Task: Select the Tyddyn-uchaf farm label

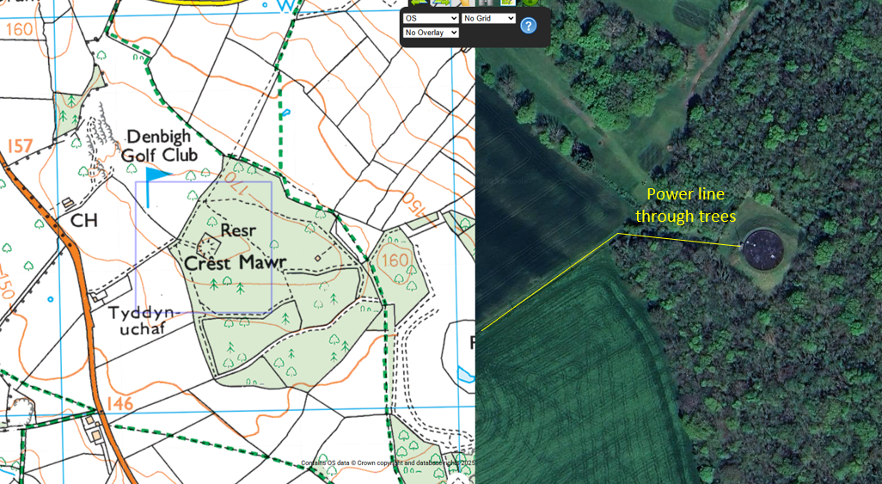Action: [143, 319]
